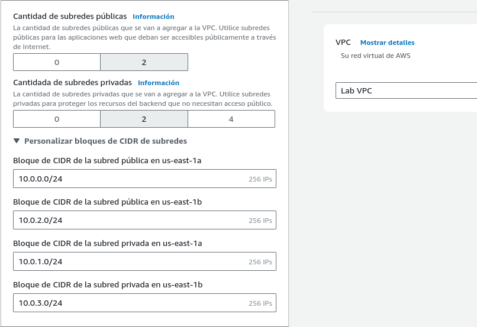Screen dimensions: 477x327
Task: Select 0 public subnets option
Action: coord(57,62)
